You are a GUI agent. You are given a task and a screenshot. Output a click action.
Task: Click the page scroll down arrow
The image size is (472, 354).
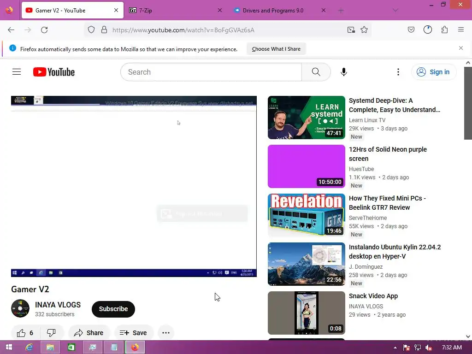468,336
